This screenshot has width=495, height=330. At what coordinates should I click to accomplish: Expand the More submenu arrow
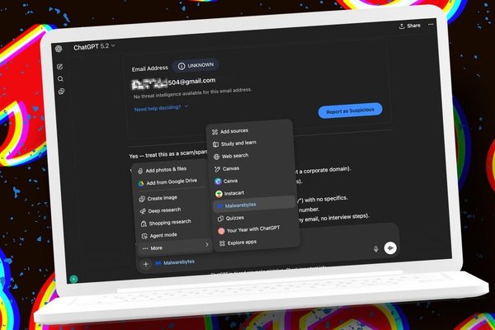(x=207, y=244)
